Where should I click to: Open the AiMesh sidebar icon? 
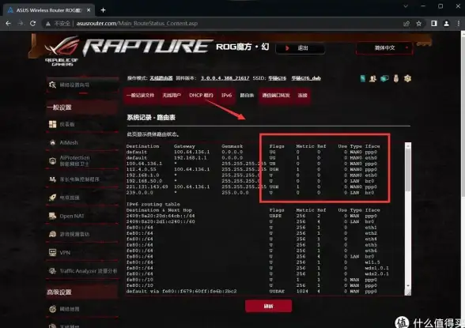tap(52, 142)
